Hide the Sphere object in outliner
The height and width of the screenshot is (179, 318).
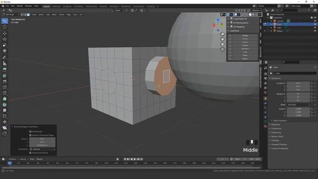coord(315,31)
